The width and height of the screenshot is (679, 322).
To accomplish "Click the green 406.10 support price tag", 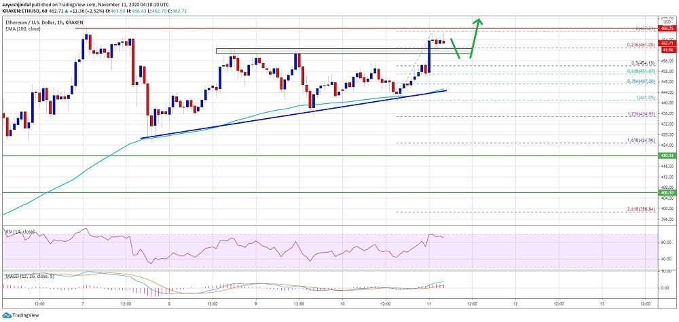I will point(666,193).
